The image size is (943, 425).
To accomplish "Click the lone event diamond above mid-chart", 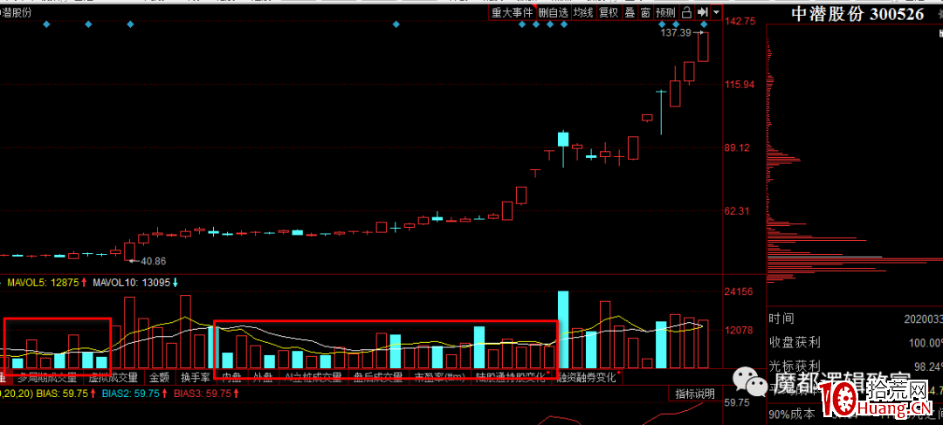I will coord(396,24).
